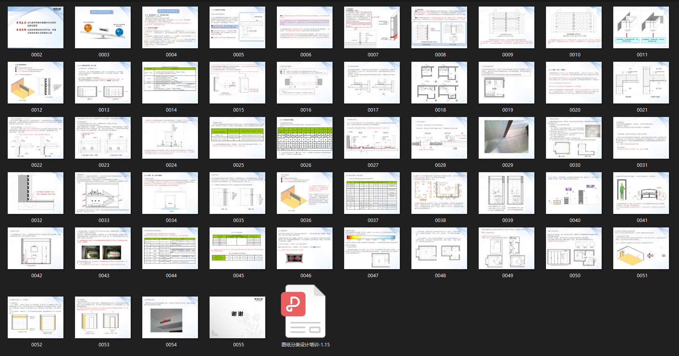
Task: Select thumbnail 0007
Action: pos(372,27)
